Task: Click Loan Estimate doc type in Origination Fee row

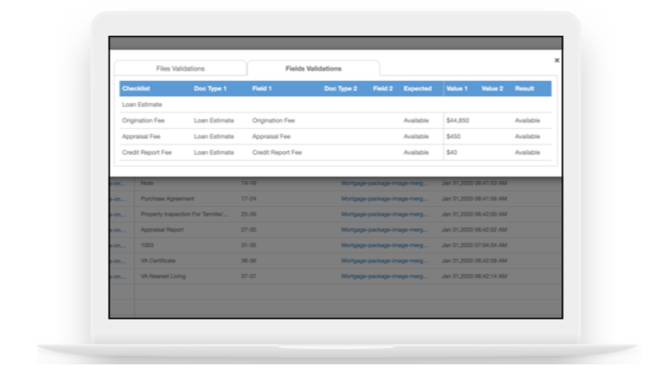Action: tap(214, 121)
